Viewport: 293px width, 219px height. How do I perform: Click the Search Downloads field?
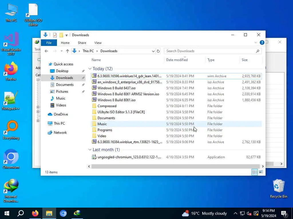pos(213,51)
